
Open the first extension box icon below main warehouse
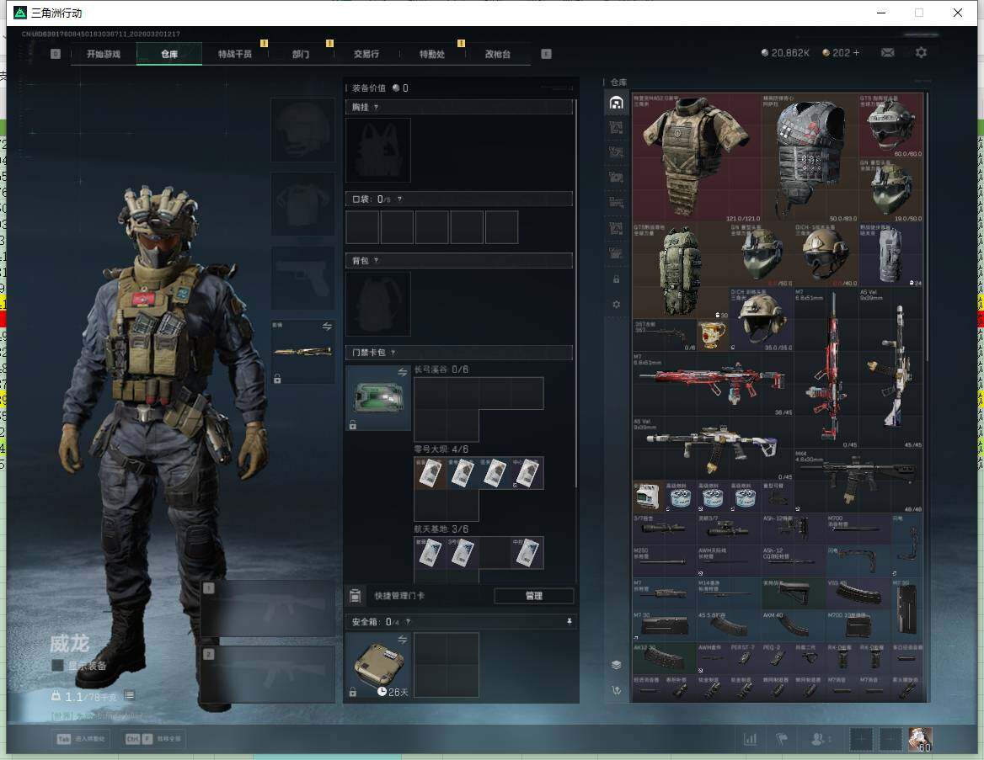616,128
